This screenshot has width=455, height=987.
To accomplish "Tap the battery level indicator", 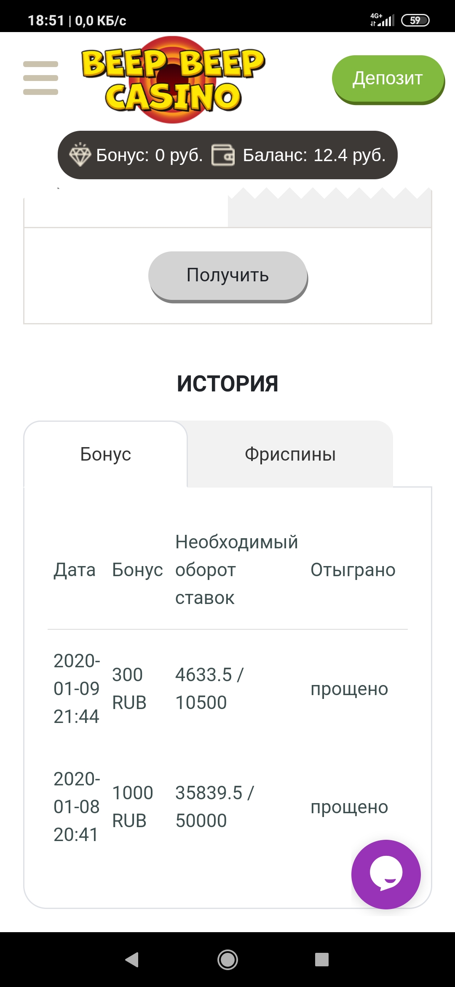I will [x=415, y=19].
